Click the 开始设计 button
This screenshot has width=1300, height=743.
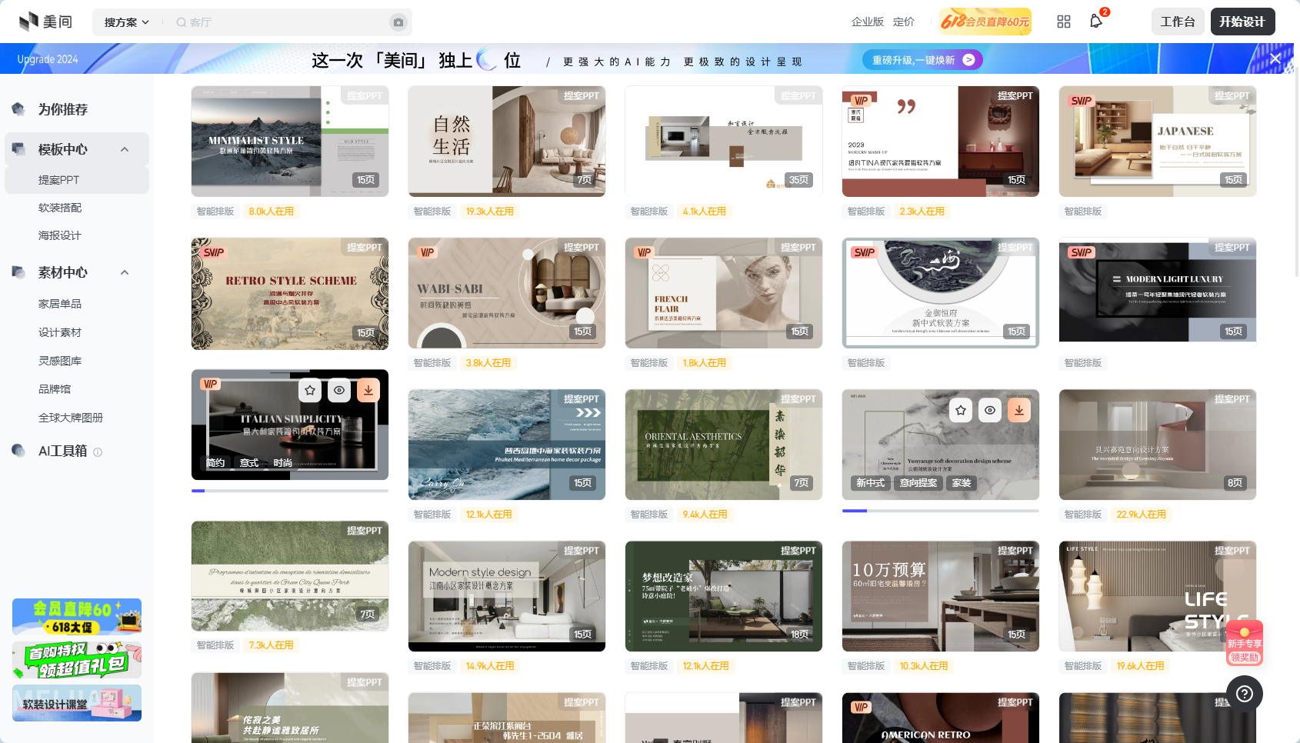1242,22
